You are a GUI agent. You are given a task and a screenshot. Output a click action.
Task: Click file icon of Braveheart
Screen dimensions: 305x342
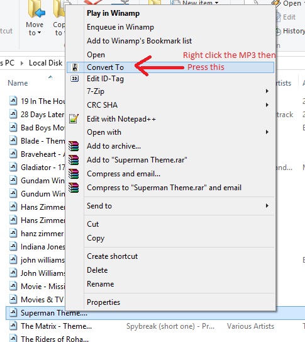pyautogui.click(x=13, y=154)
